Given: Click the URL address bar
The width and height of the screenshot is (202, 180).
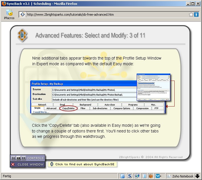Looking at the screenshot, I should coord(106,15).
